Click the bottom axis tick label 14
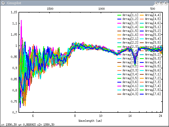 (130, 116)
